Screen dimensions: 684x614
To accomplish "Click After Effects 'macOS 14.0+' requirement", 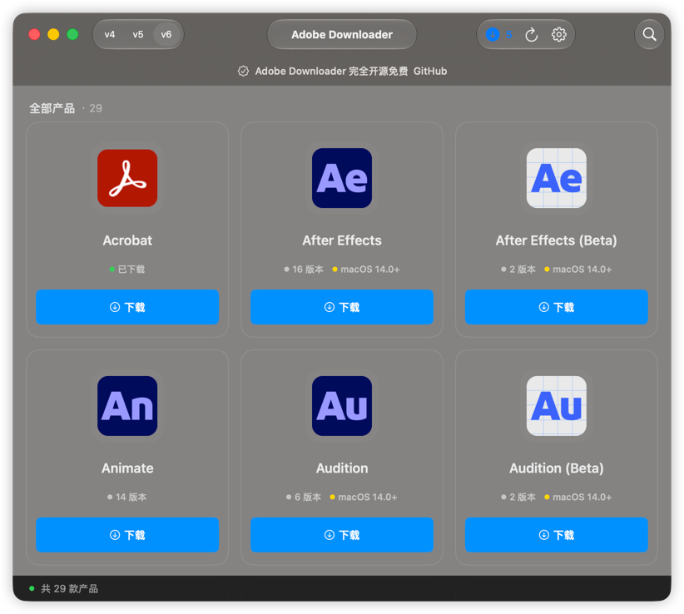I will pos(370,270).
